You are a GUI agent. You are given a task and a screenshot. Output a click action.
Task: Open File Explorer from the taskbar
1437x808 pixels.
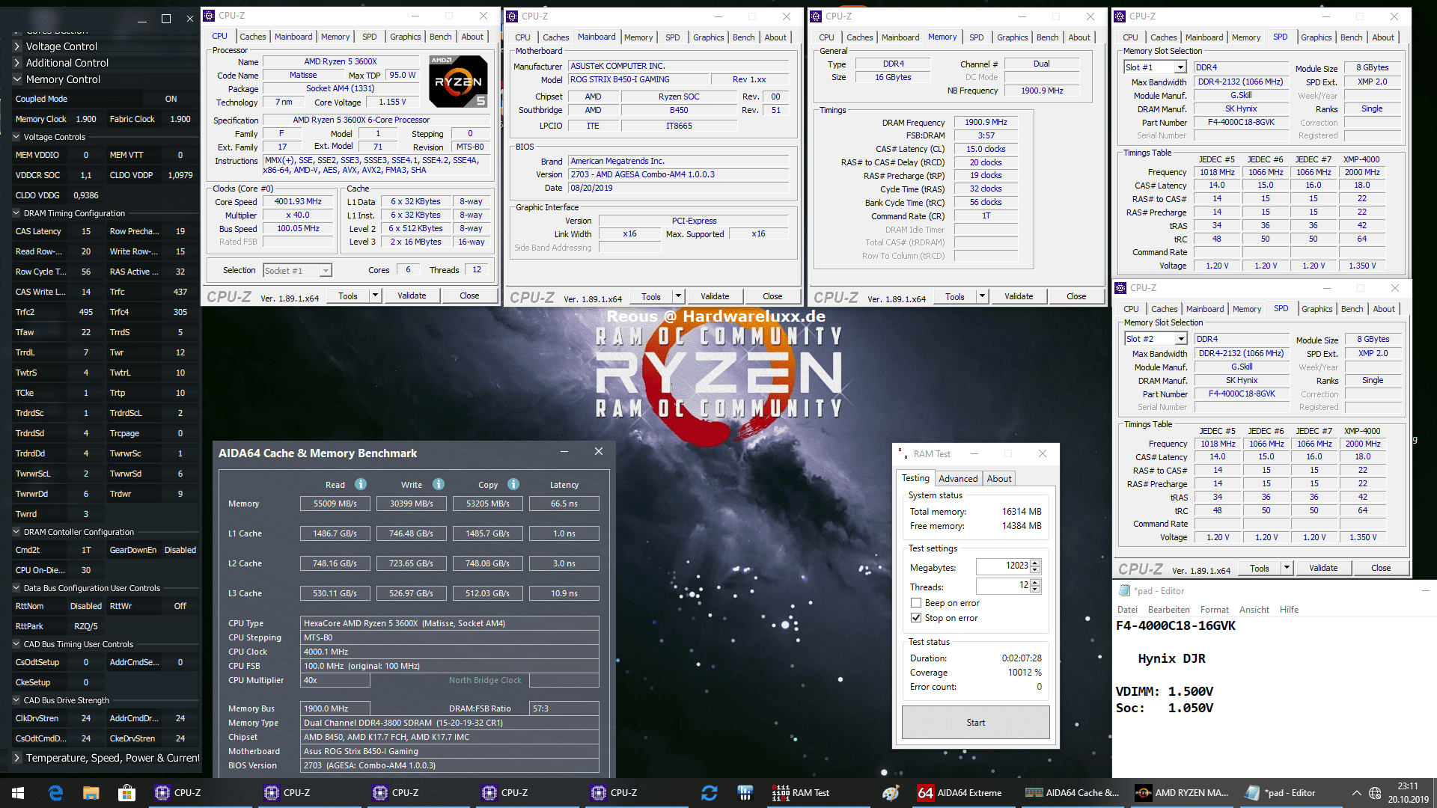[91, 792]
